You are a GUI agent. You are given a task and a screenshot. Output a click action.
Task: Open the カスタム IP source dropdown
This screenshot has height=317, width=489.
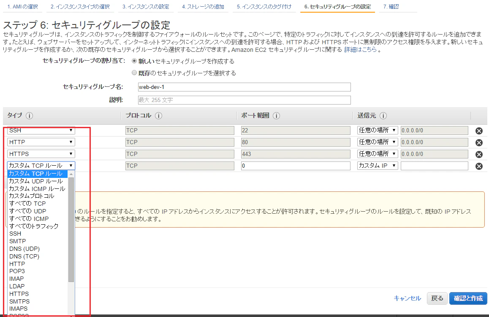pos(378,166)
